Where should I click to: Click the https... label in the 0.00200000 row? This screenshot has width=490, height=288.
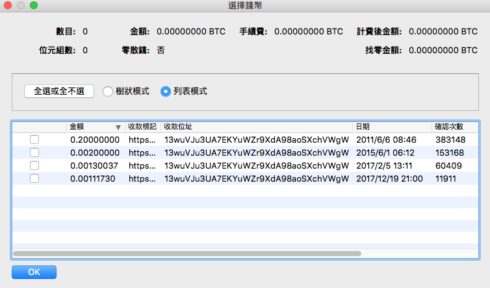coord(142,153)
